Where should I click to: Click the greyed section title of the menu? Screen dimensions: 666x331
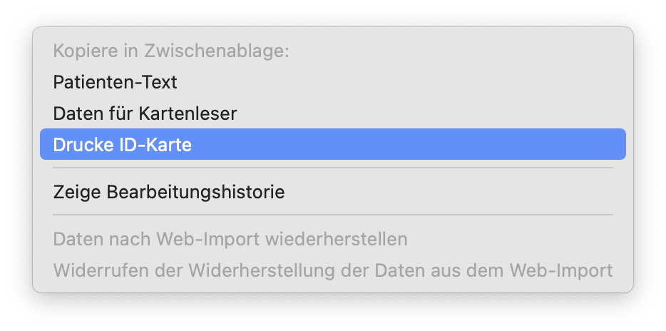tap(170, 51)
